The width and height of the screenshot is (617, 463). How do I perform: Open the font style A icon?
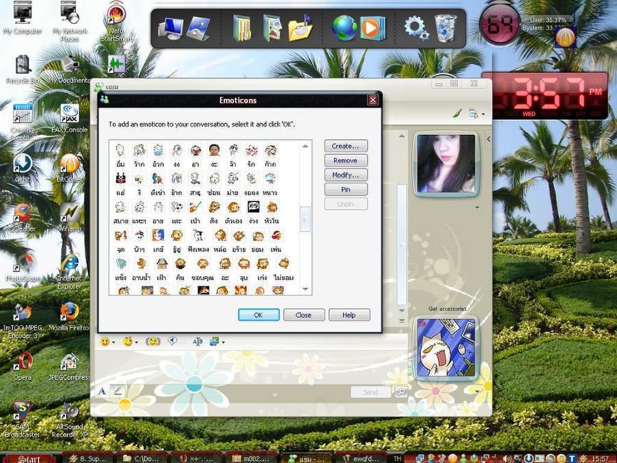click(102, 391)
